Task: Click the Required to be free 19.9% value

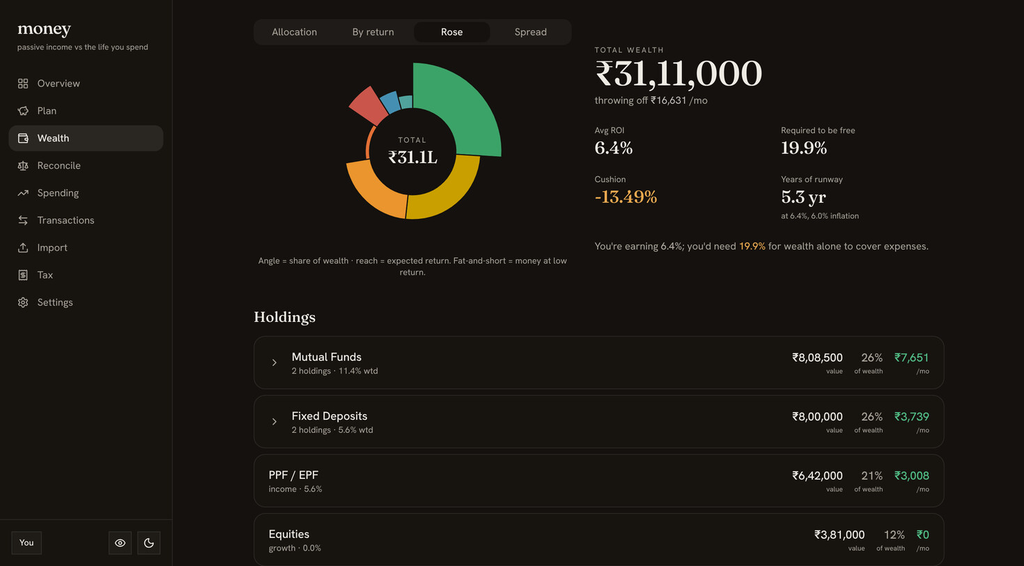Action: 804,148
